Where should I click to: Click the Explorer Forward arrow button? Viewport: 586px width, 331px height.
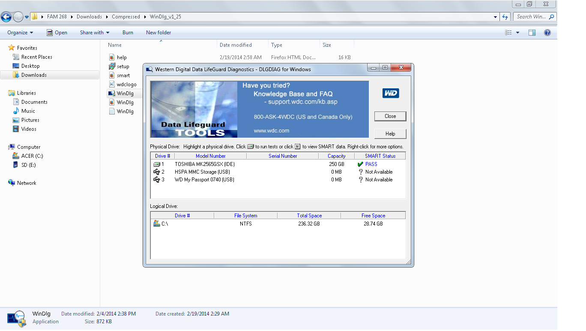18,17
